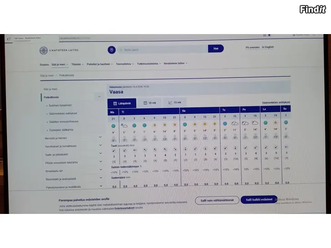
Task: Open the Tilastot dropdown menu
Action: pos(77,64)
